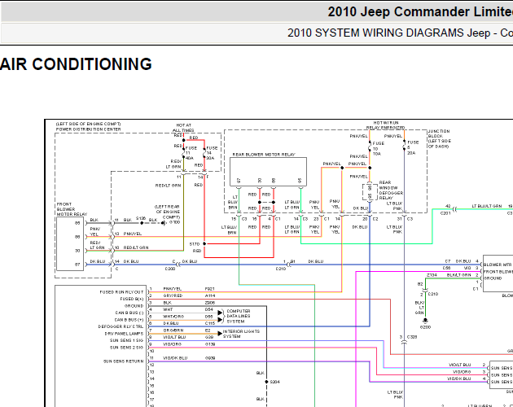513x407 pixels.
Task: Click the C200 connector label
Action: (170, 269)
